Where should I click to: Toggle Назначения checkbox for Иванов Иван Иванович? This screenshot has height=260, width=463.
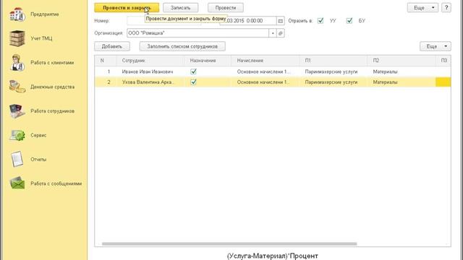tap(193, 71)
